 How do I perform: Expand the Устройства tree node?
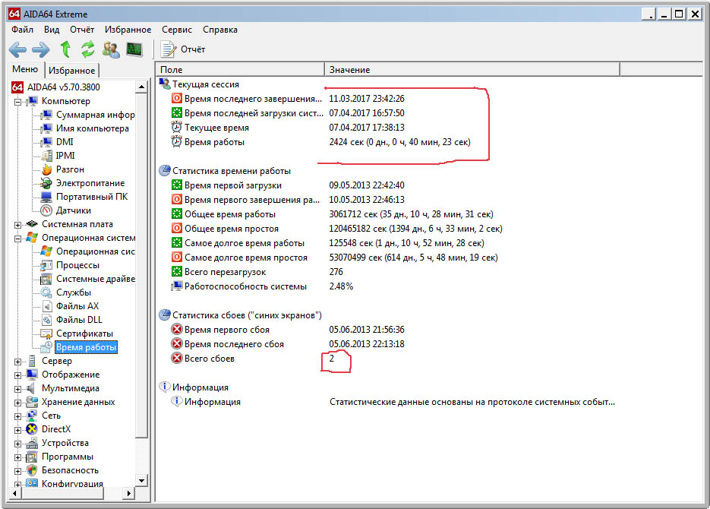[17, 444]
